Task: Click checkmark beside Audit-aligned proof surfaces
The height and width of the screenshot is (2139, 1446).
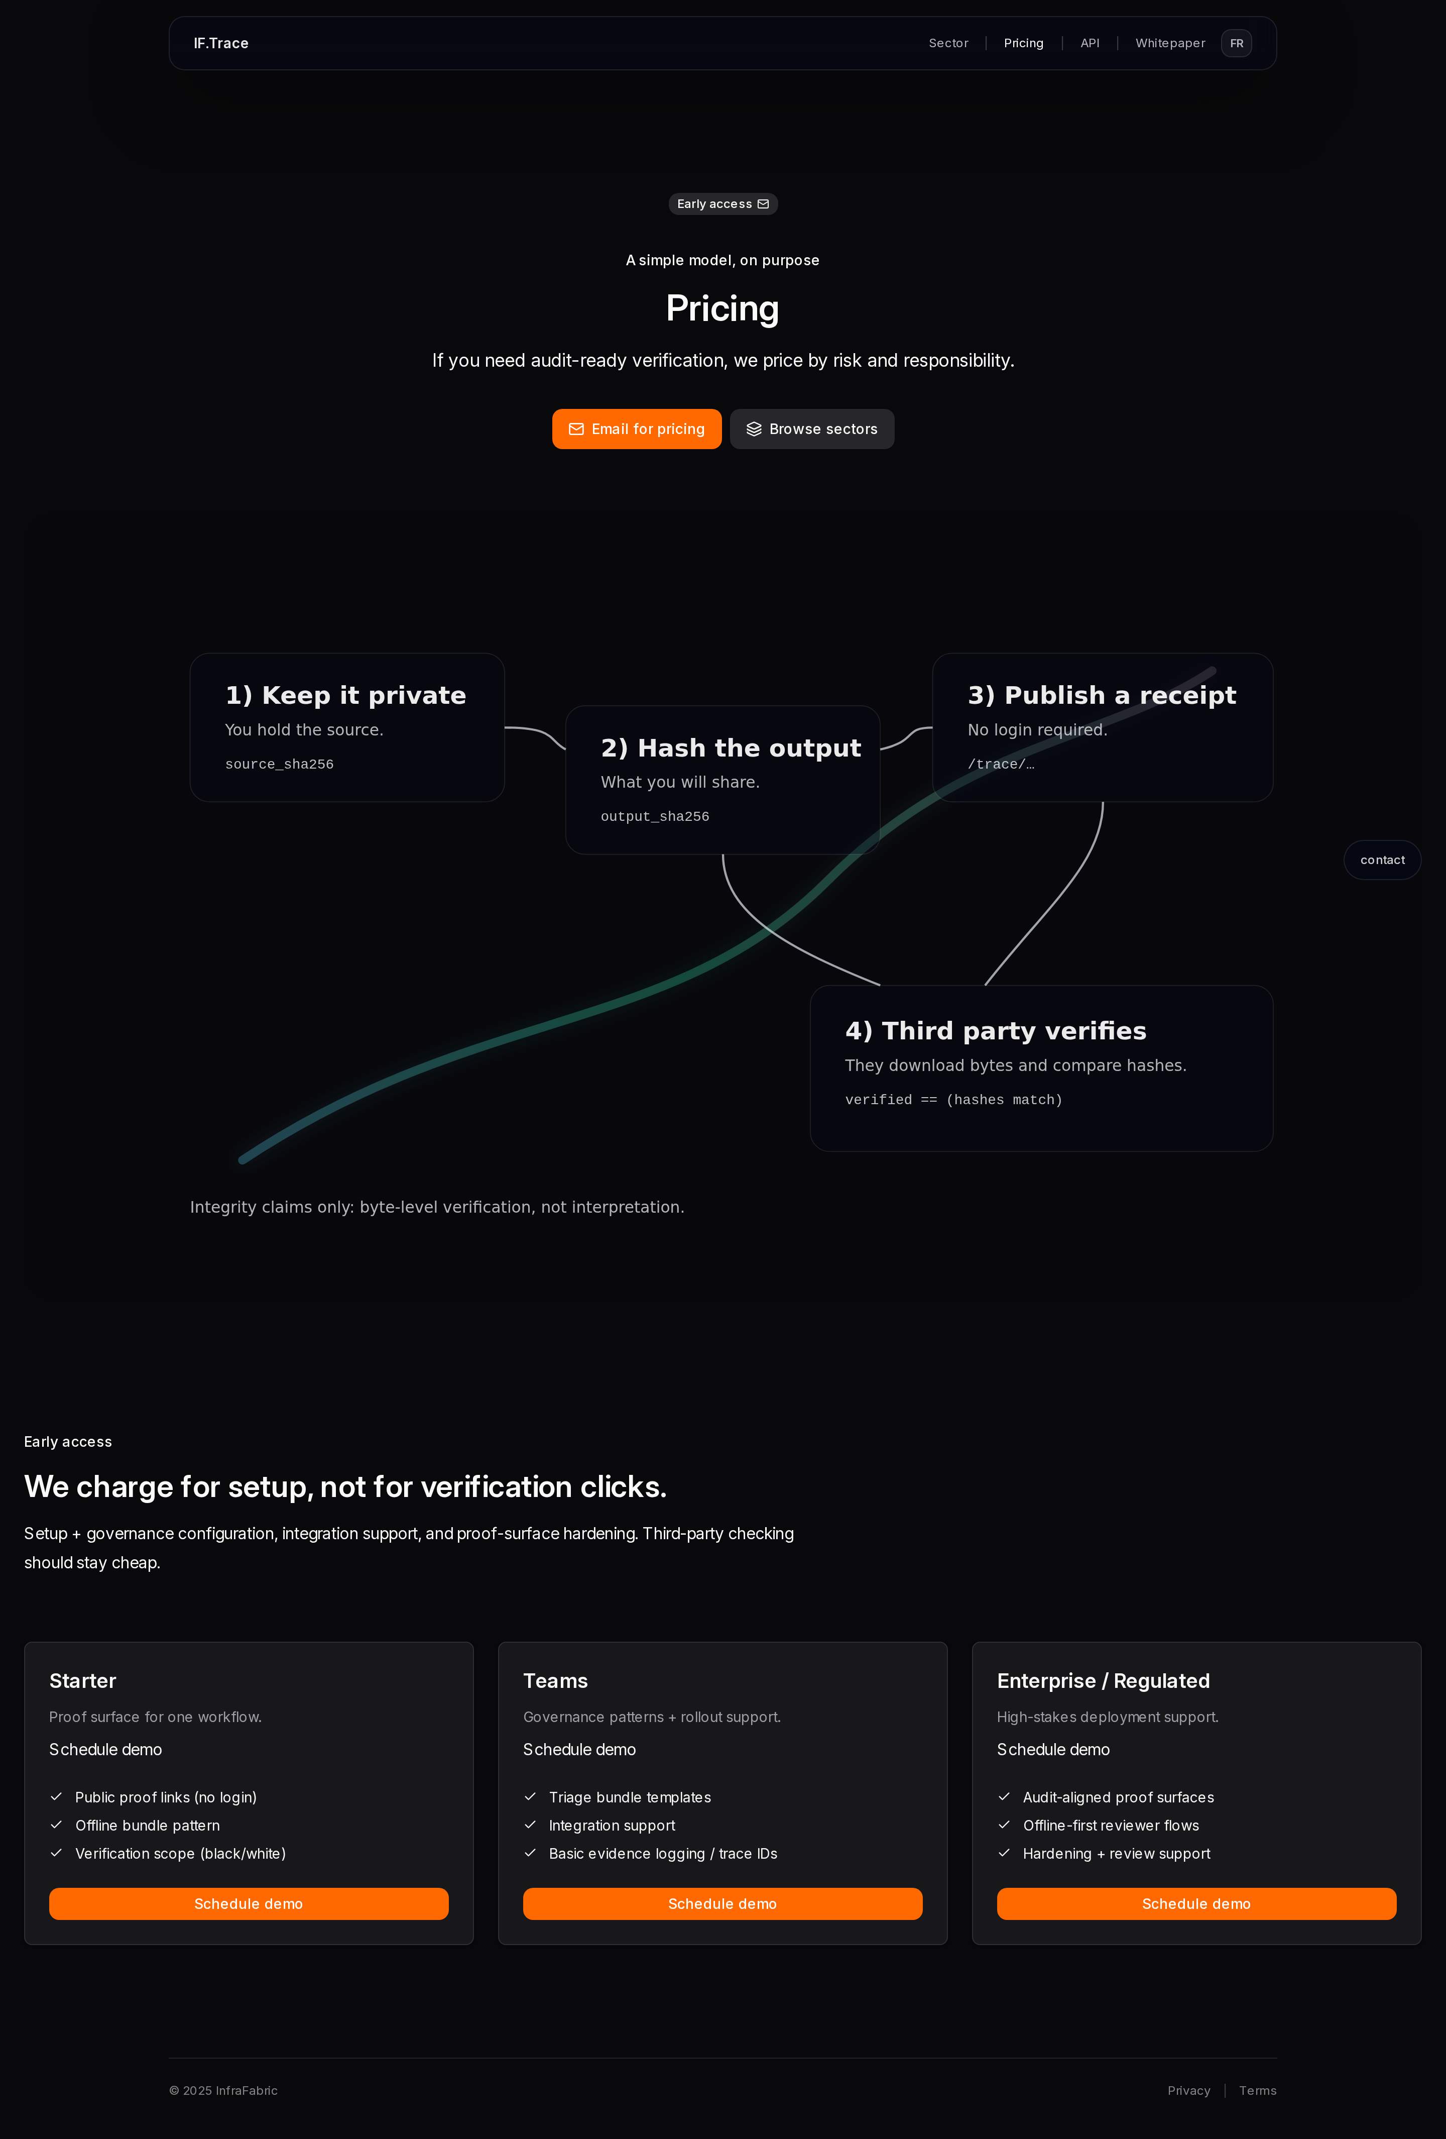Action: point(1004,1796)
